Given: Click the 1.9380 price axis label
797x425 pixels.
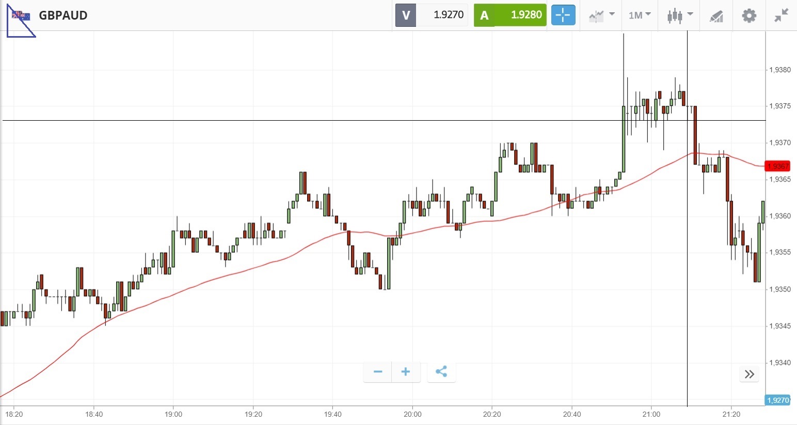Looking at the screenshot, I should pos(779,70).
